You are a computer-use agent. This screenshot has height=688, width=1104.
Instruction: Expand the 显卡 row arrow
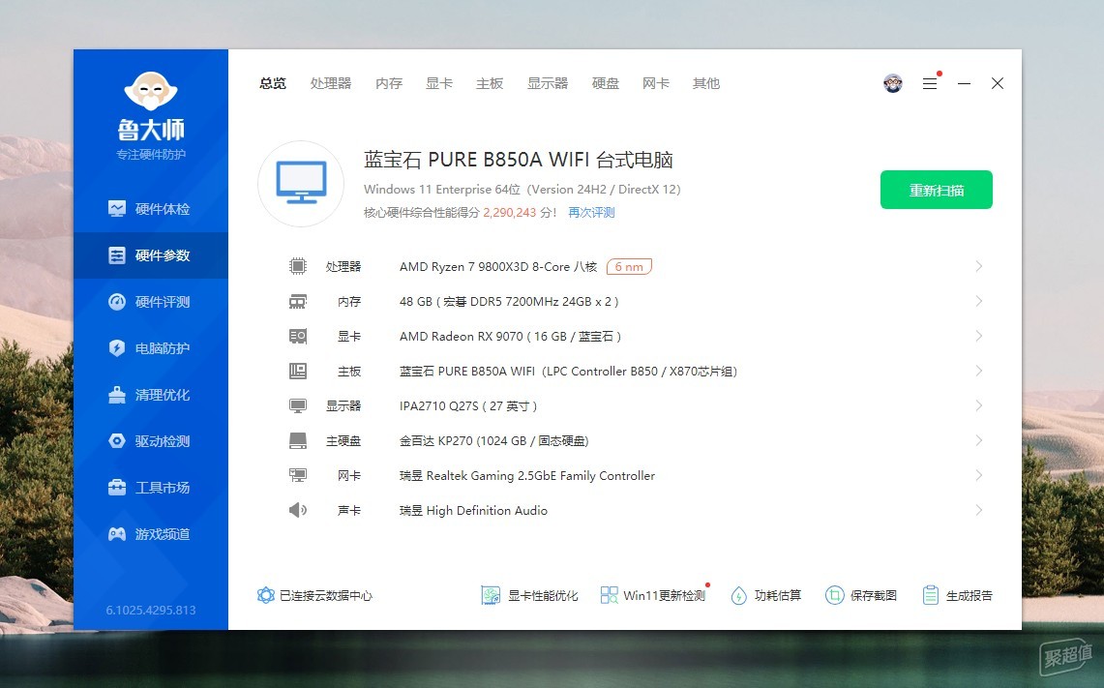point(978,336)
